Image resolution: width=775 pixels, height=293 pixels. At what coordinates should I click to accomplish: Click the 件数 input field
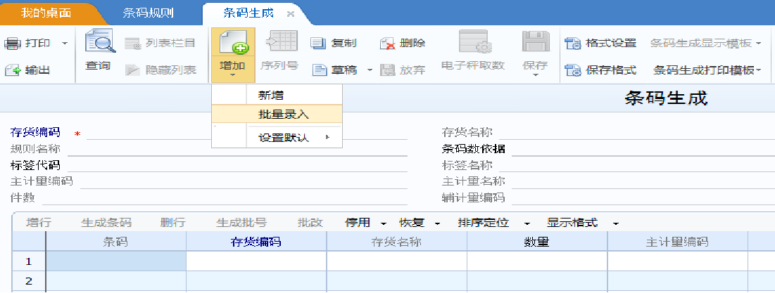click(x=225, y=198)
